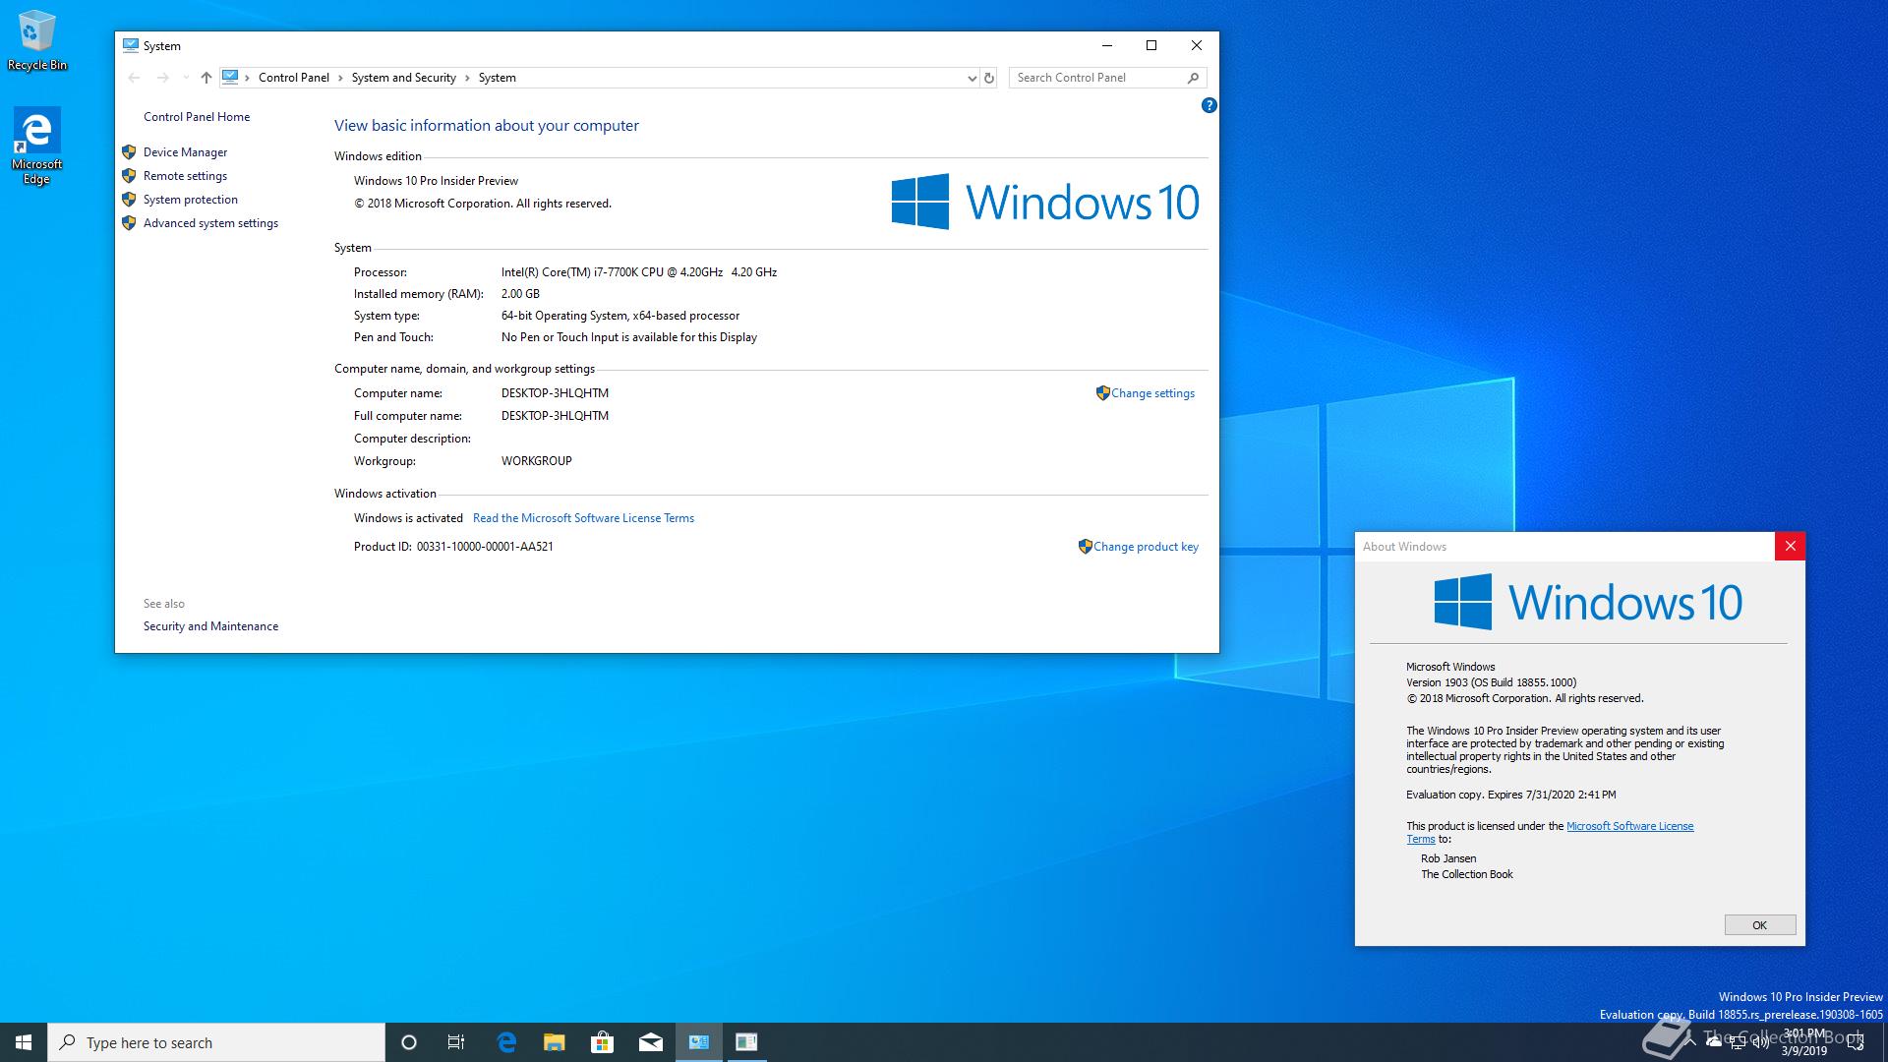Image resolution: width=1888 pixels, height=1062 pixels.
Task: Click volume speaker tray icon
Action: pyautogui.click(x=1761, y=1042)
